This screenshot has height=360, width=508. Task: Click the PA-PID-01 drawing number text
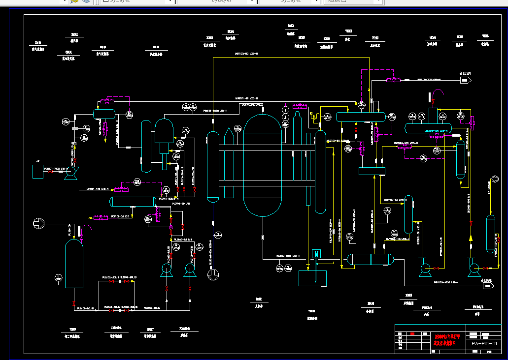(484, 343)
